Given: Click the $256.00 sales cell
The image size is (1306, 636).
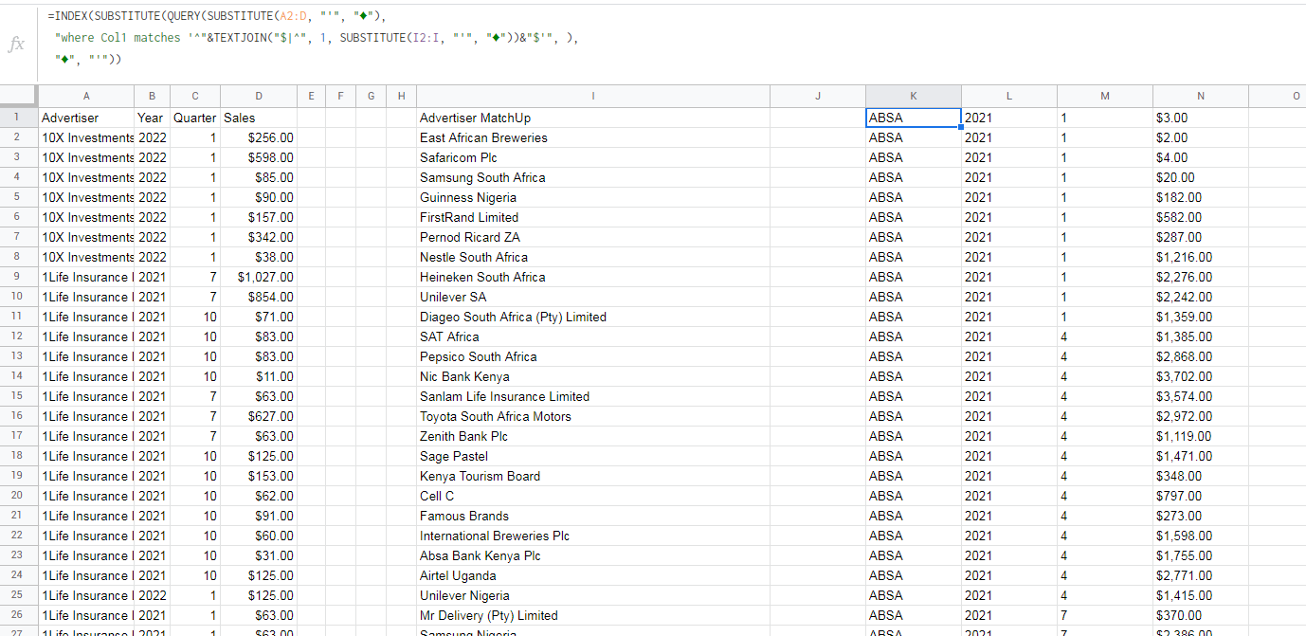Looking at the screenshot, I should click(259, 137).
